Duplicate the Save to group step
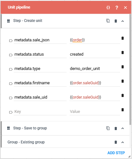132x159 pixels. (108, 128)
